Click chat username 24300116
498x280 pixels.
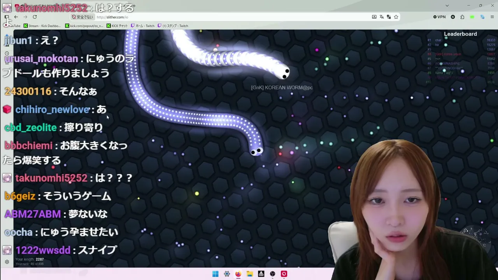coord(28,91)
